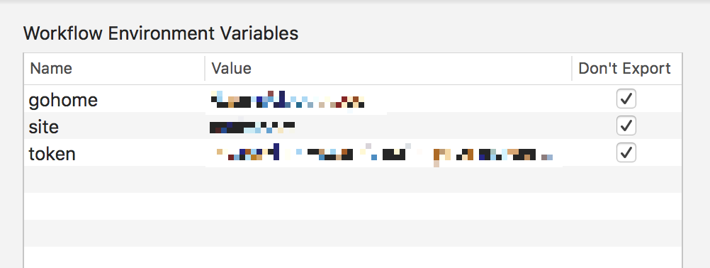The width and height of the screenshot is (710, 268).
Task: Toggle Don't Export checkbox for site
Action: pos(626,126)
